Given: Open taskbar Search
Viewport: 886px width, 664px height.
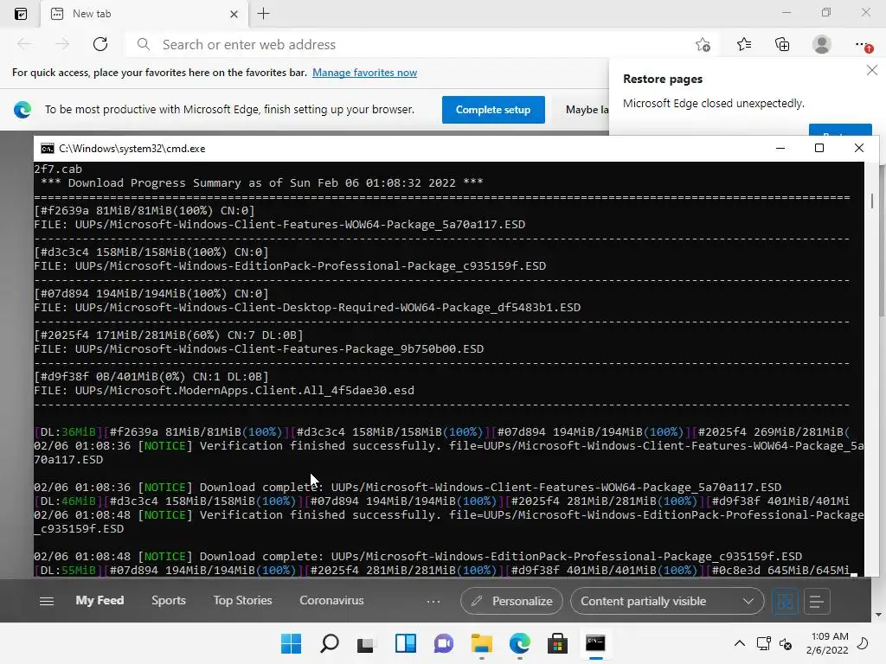Looking at the screenshot, I should (330, 643).
